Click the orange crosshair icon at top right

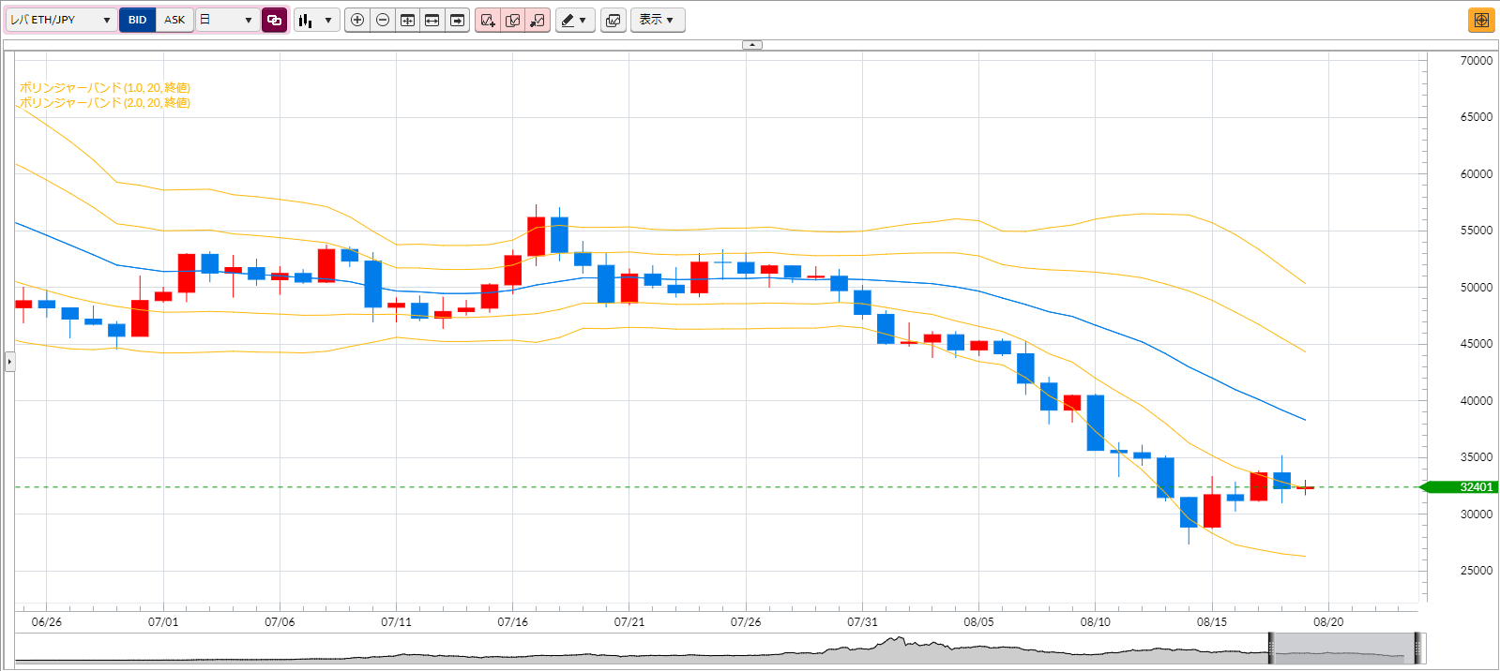click(x=1481, y=20)
